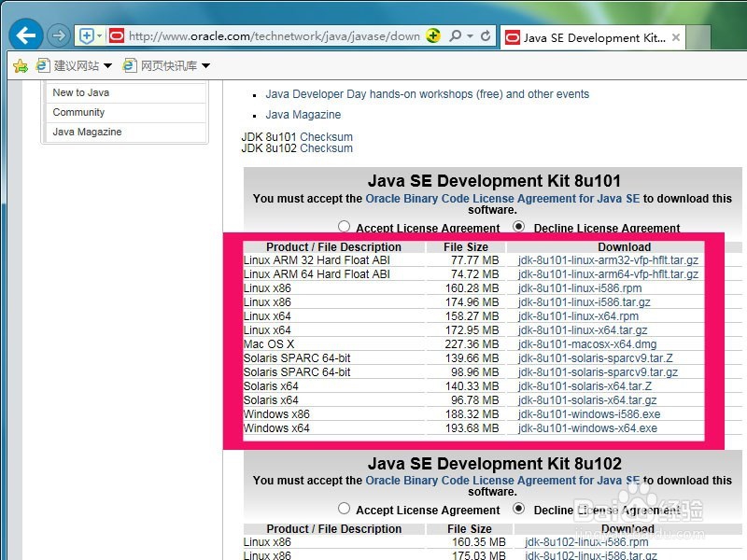Click the browser Forward arrow button
The width and height of the screenshot is (747, 560).
[59, 35]
